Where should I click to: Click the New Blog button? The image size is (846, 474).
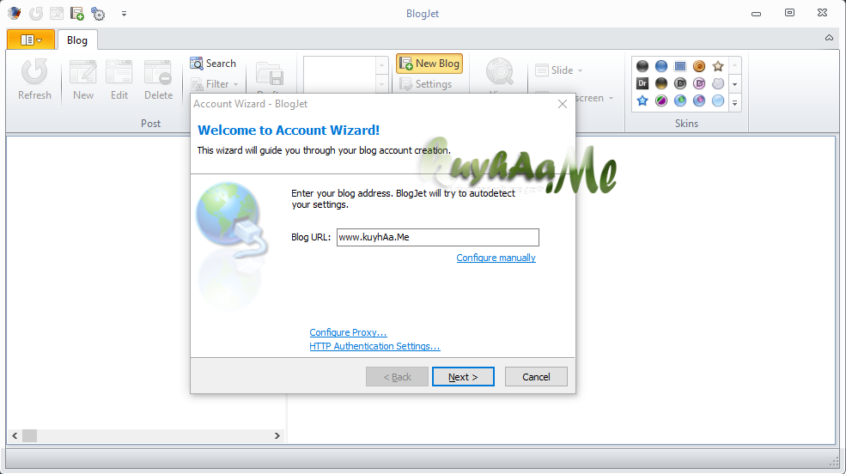pos(429,63)
